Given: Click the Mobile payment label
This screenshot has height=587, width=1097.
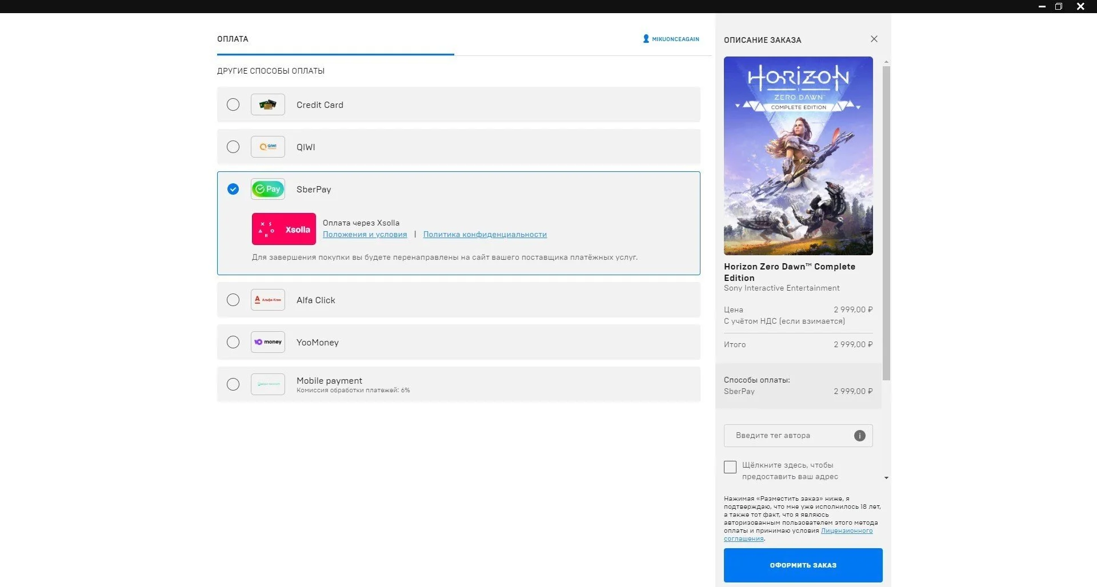Looking at the screenshot, I should tap(329, 381).
